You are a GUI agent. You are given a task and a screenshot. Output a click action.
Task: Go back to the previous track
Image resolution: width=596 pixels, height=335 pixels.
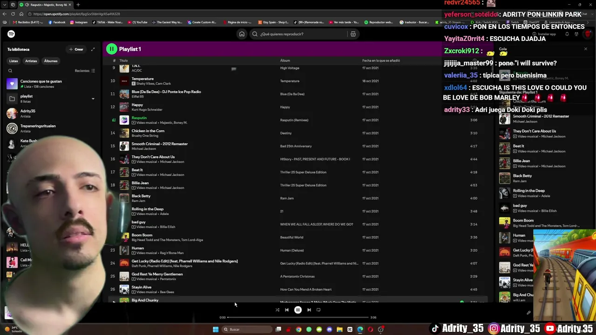point(287,310)
